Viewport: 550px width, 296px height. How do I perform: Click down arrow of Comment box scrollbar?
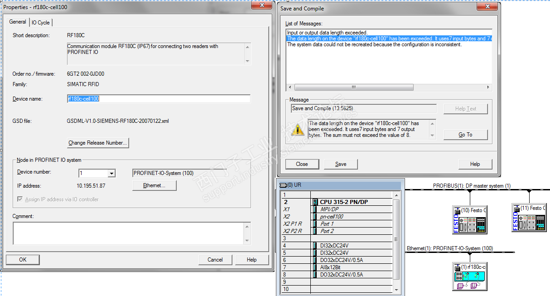click(247, 241)
